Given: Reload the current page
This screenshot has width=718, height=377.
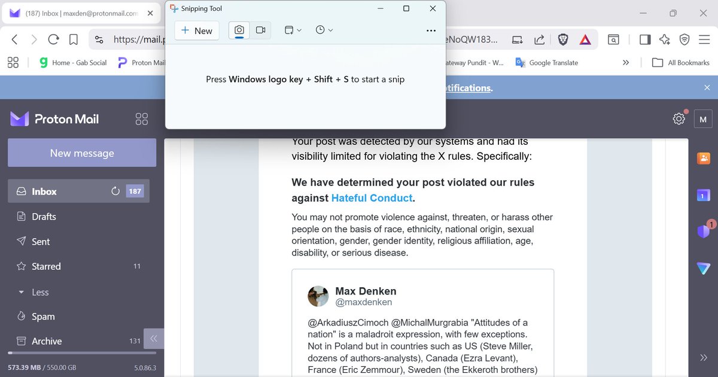Looking at the screenshot, I should (53, 39).
